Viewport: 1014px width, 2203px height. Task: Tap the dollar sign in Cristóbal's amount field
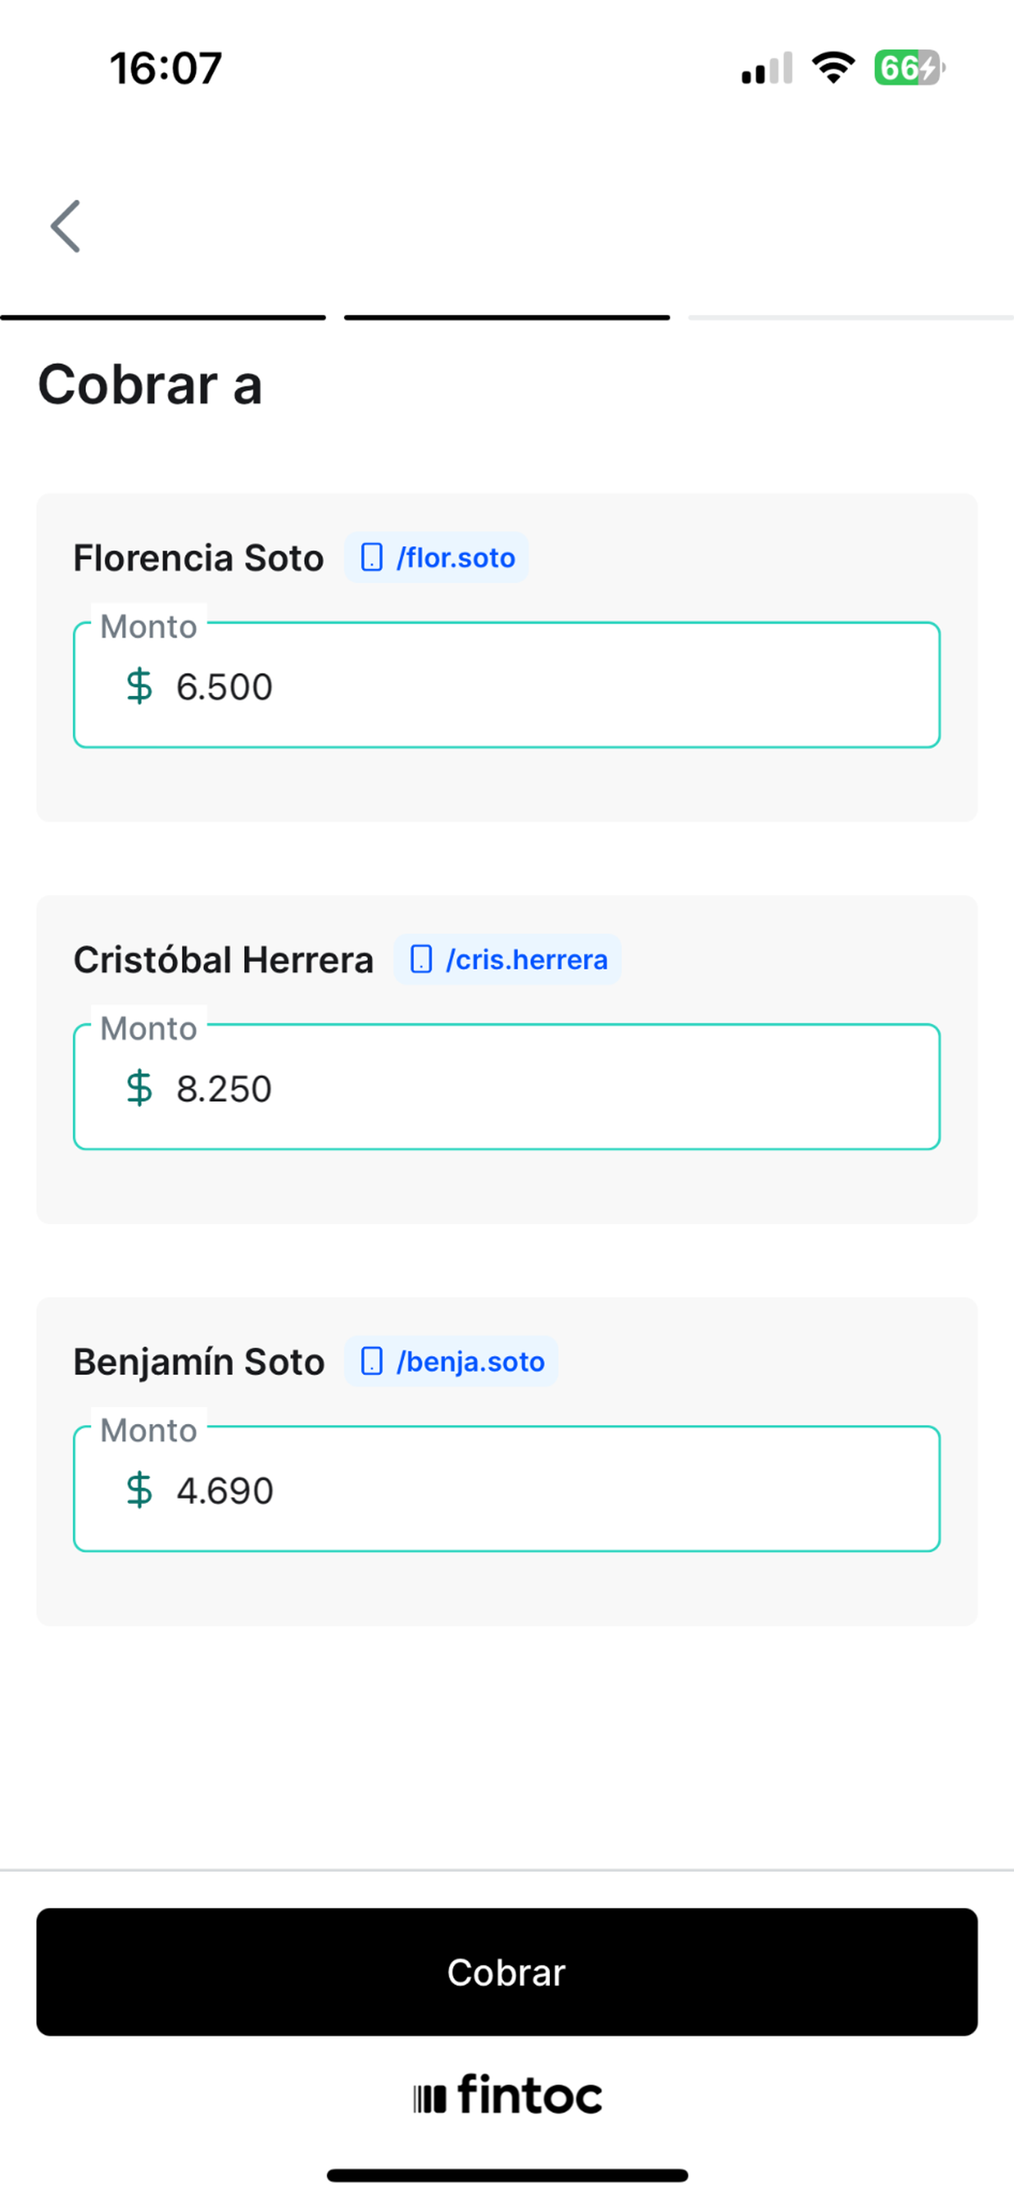coord(139,1088)
